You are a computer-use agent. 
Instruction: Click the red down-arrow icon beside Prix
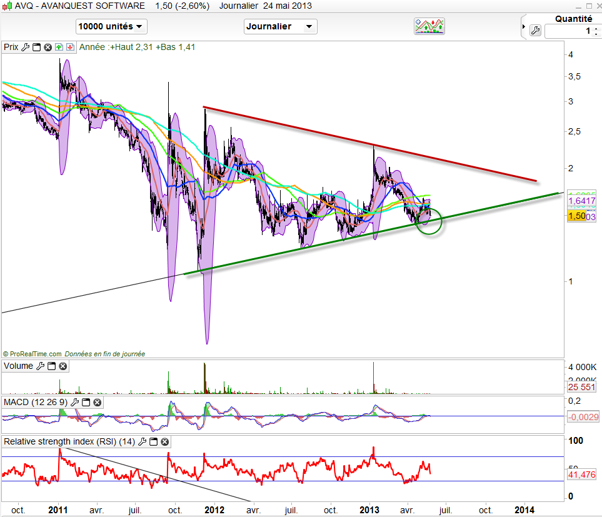pos(70,47)
